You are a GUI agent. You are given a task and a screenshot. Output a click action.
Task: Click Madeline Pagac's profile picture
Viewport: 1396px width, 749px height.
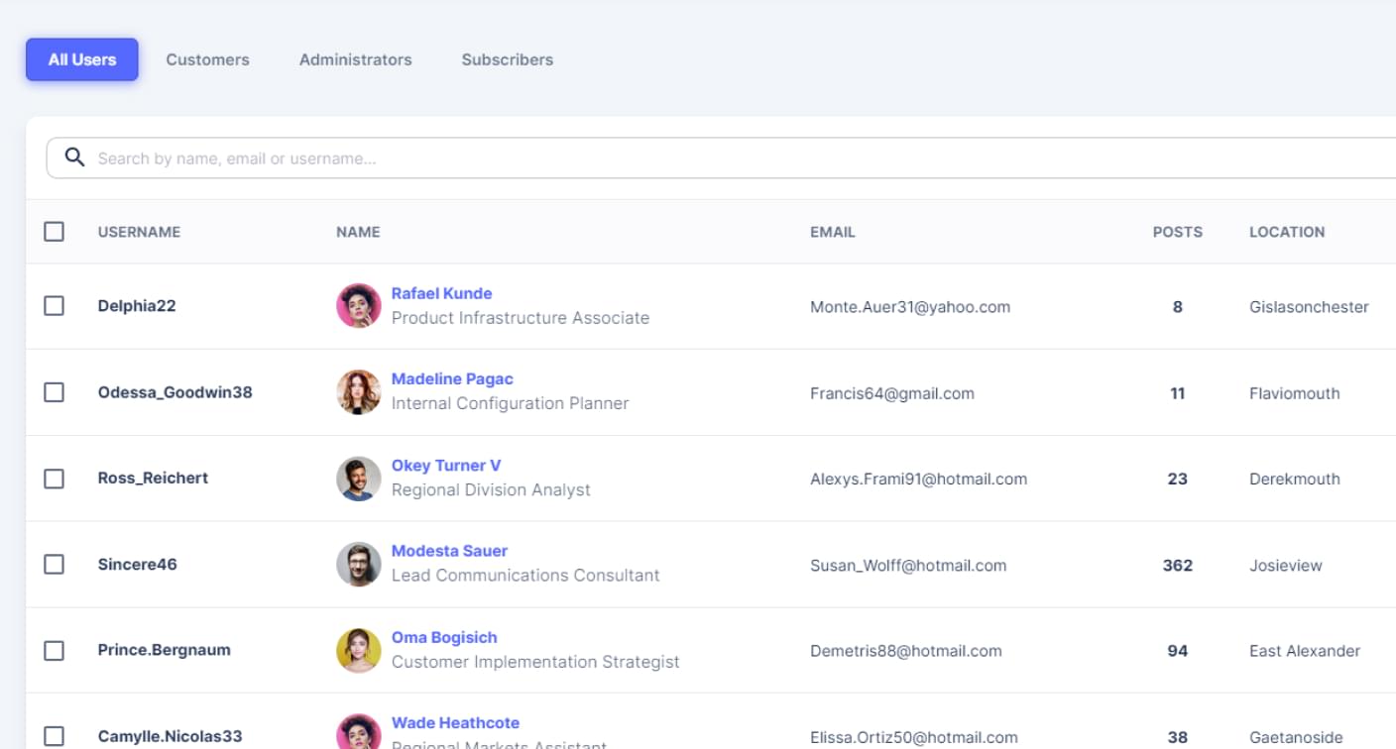(358, 392)
